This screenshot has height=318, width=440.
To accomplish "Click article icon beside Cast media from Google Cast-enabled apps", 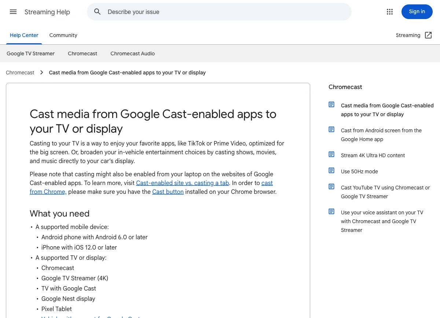I will 331,104.
